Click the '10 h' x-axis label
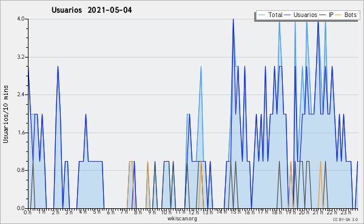This screenshot has height=224, width=364. (x=166, y=212)
